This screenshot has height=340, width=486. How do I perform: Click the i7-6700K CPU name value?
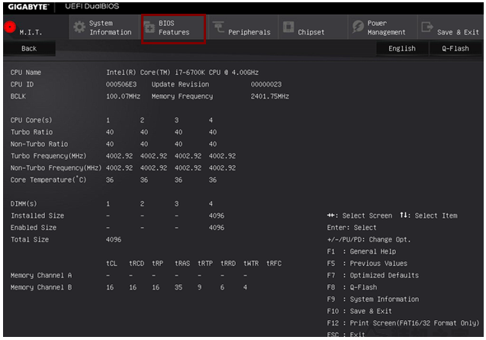182,73
